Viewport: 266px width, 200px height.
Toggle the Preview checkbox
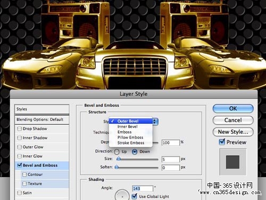coord(222,142)
